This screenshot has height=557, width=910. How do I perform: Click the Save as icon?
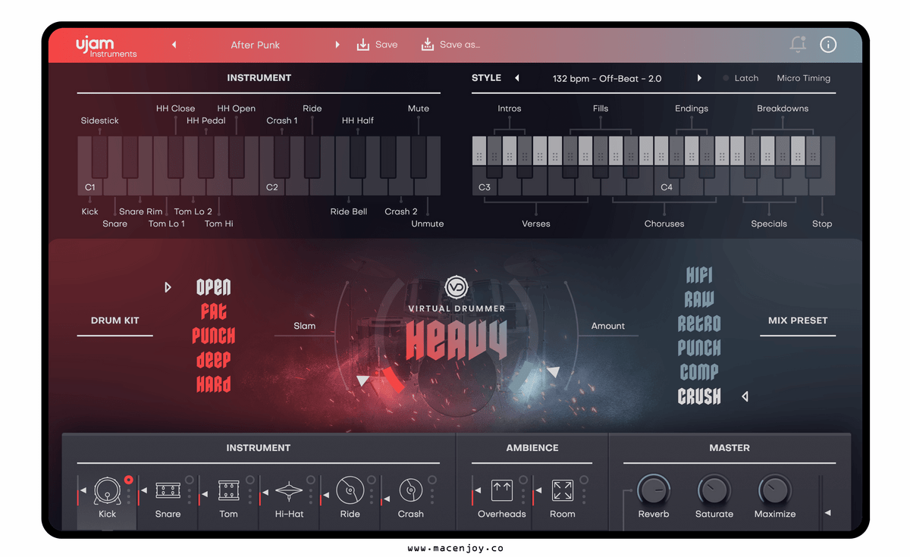coord(428,45)
